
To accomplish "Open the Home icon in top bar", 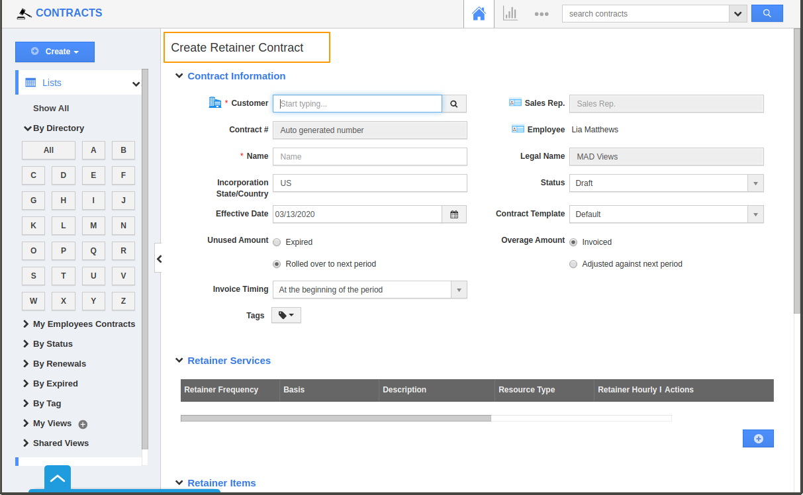I will tap(479, 13).
